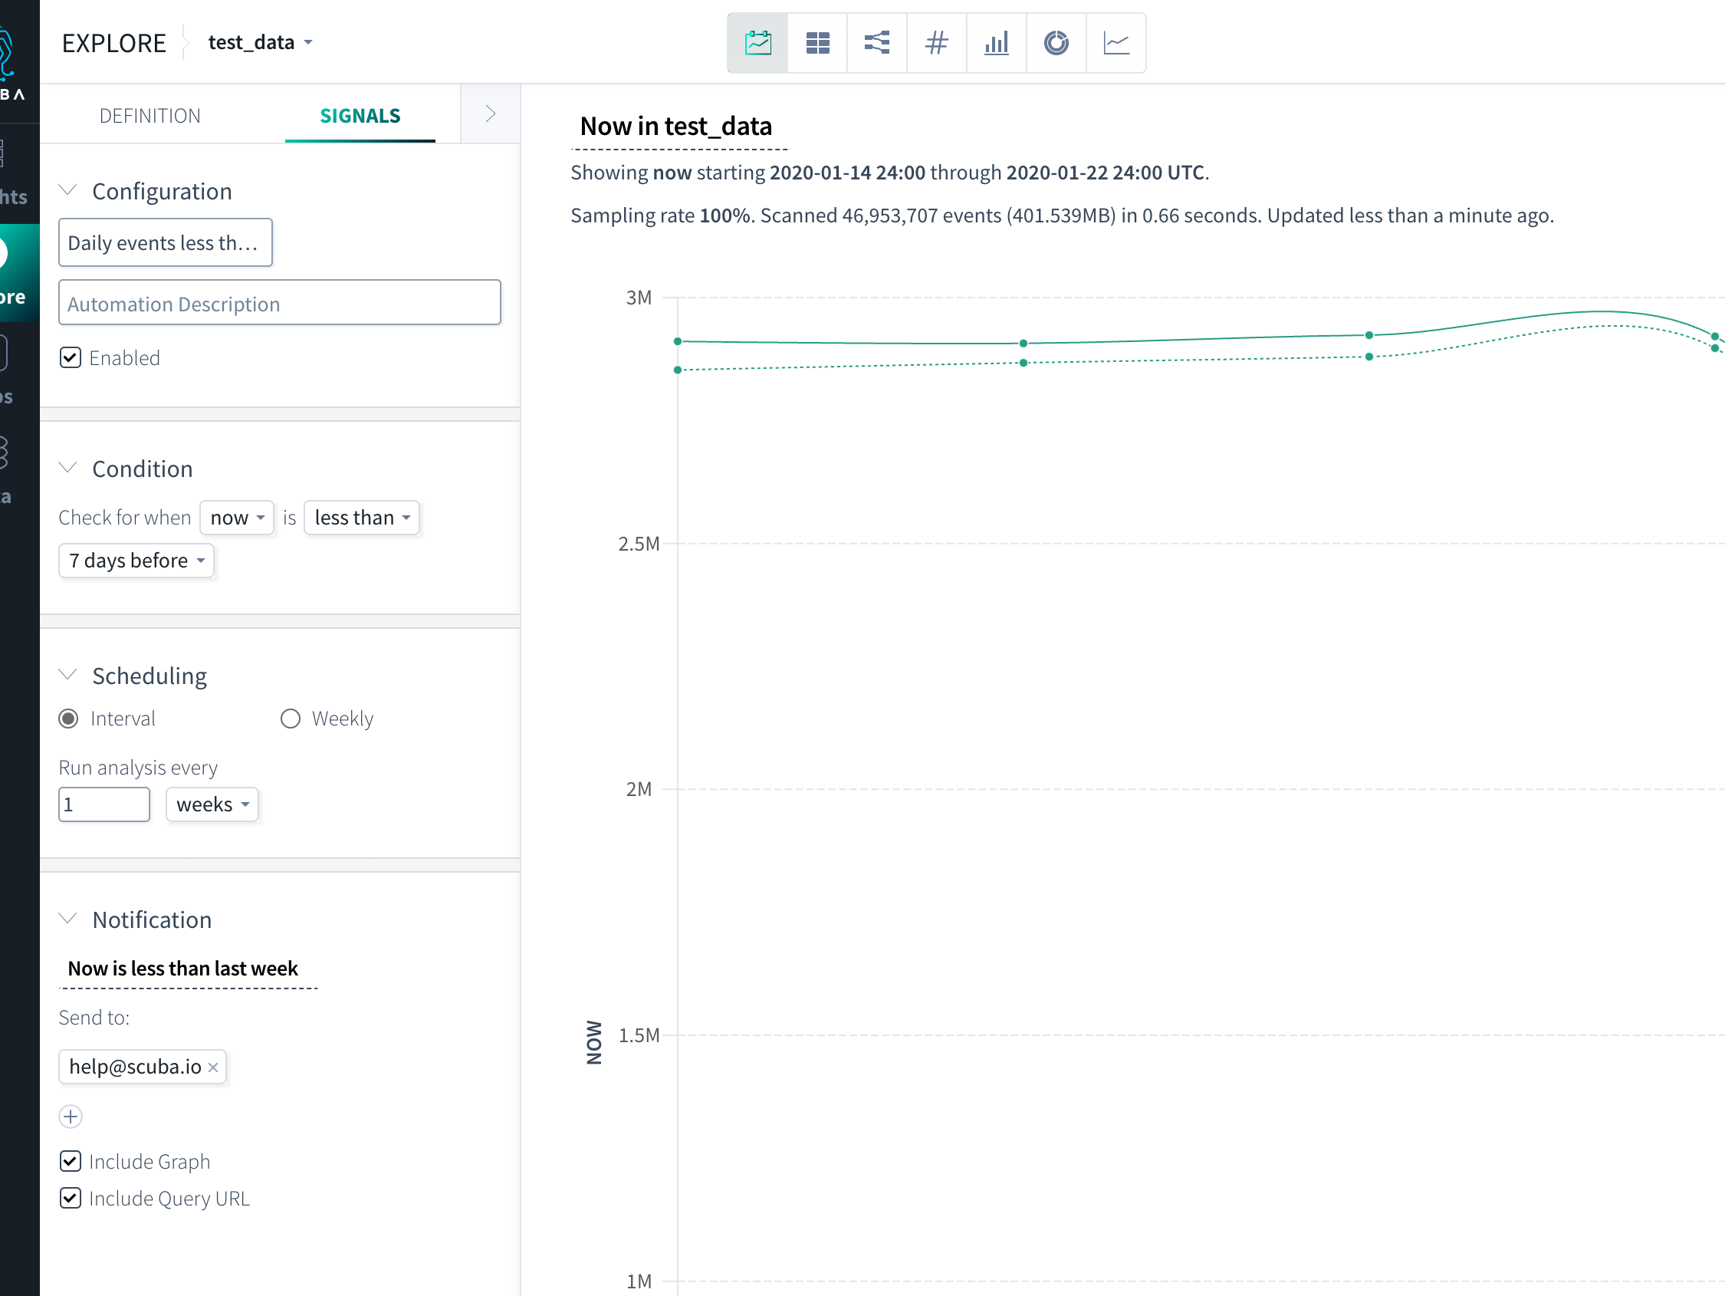Toggle Include Graph checkbox

[71, 1161]
